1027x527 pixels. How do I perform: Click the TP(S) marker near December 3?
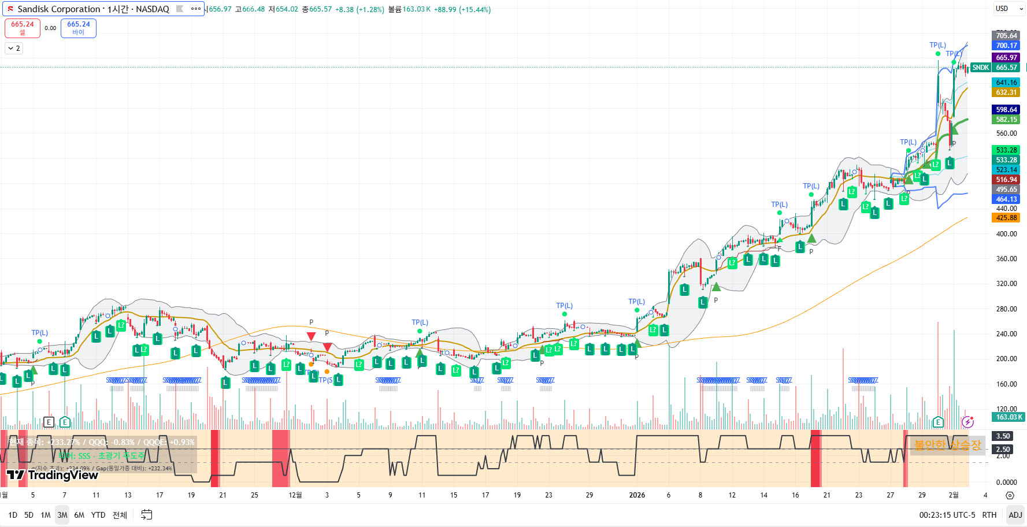[326, 380]
